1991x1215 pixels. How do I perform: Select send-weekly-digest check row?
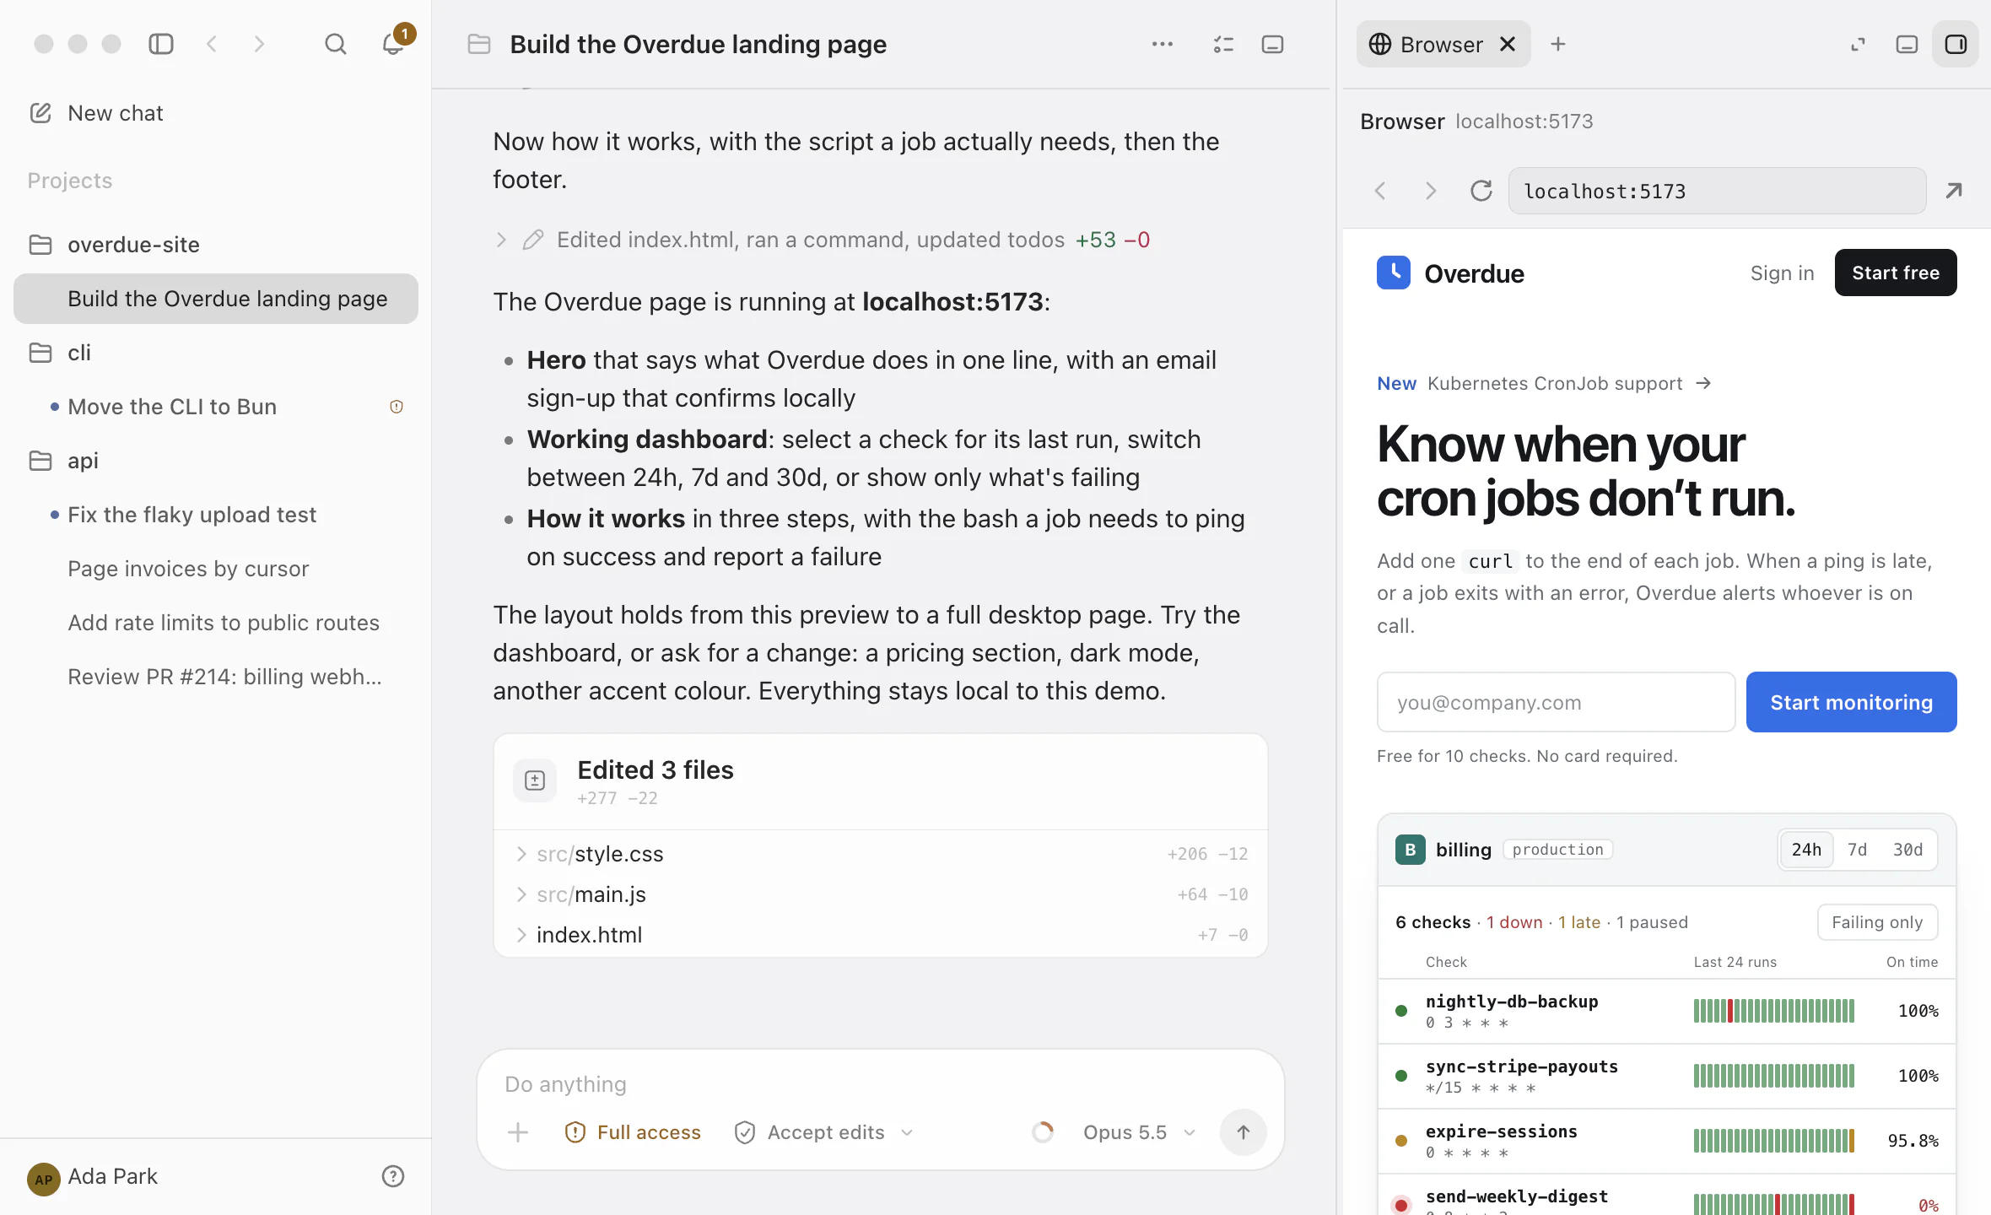(x=1666, y=1196)
